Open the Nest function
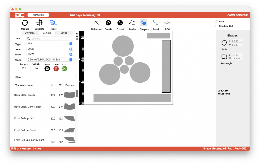This screenshot has height=164, width=260. (54, 23)
